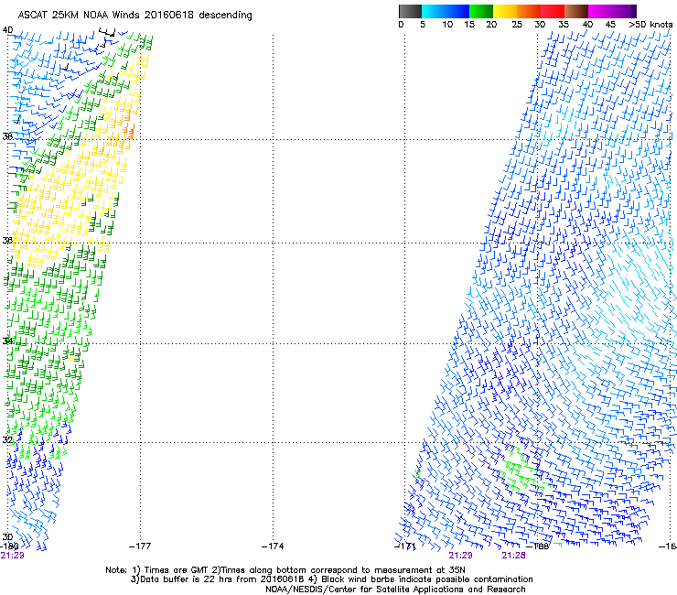Click the blue 5-15 knot legend segment
677x595 pixels.
pos(446,11)
